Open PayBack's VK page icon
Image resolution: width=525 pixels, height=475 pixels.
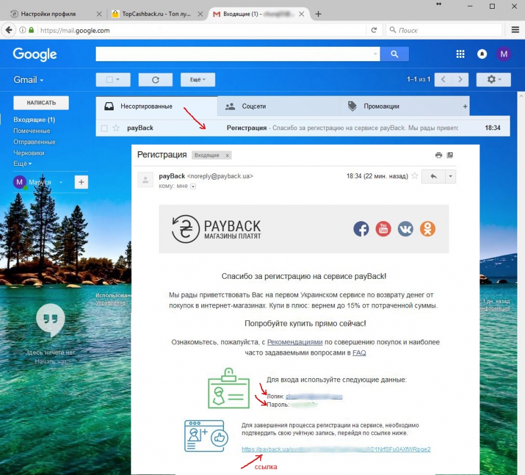pos(405,229)
